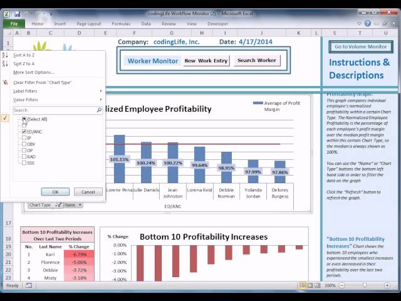Switch to the Formulas ribbon tab
401x301 pixels.
click(x=121, y=24)
